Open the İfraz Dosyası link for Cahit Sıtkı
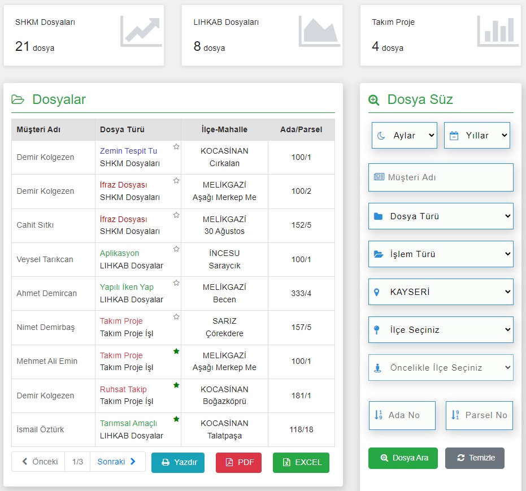Screen dimensions: 526x491 123,219
